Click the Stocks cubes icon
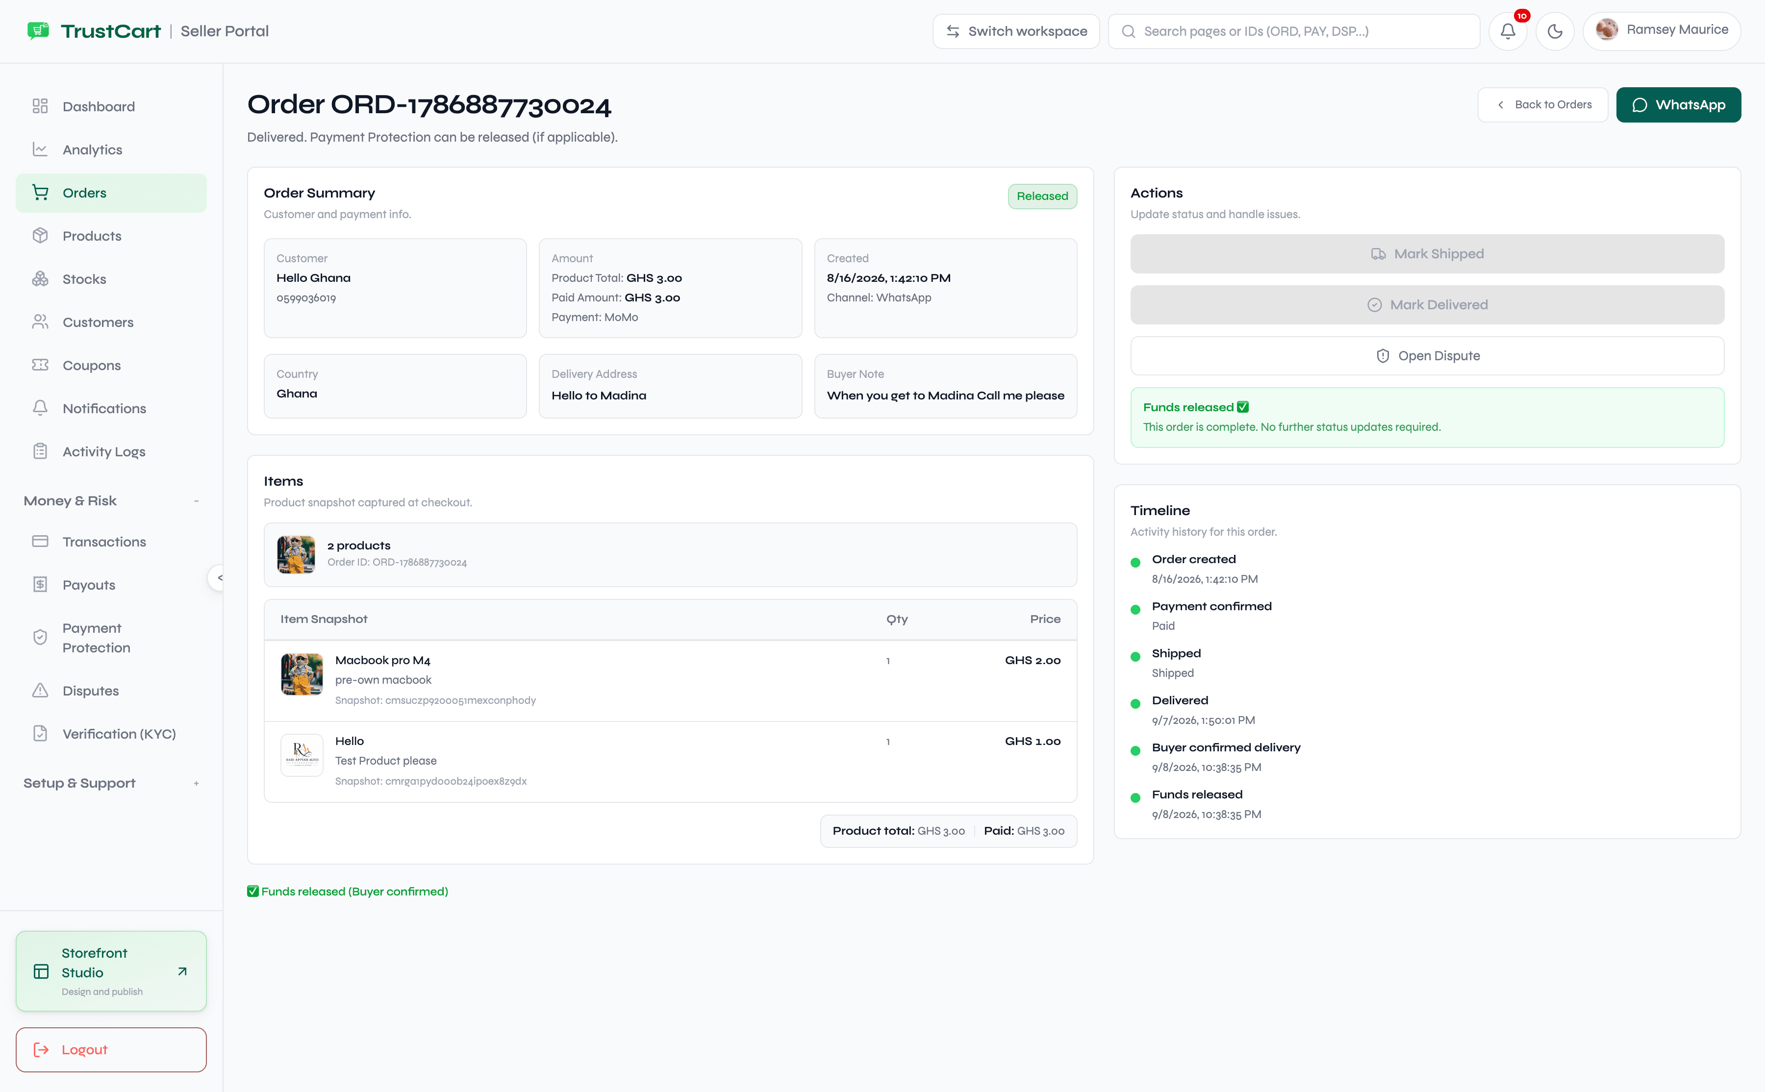The height and width of the screenshot is (1092, 1765). [41, 279]
